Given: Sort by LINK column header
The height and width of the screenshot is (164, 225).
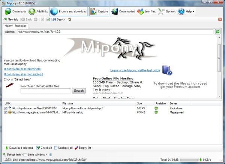Looking at the screenshot, I should tap(32, 103).
